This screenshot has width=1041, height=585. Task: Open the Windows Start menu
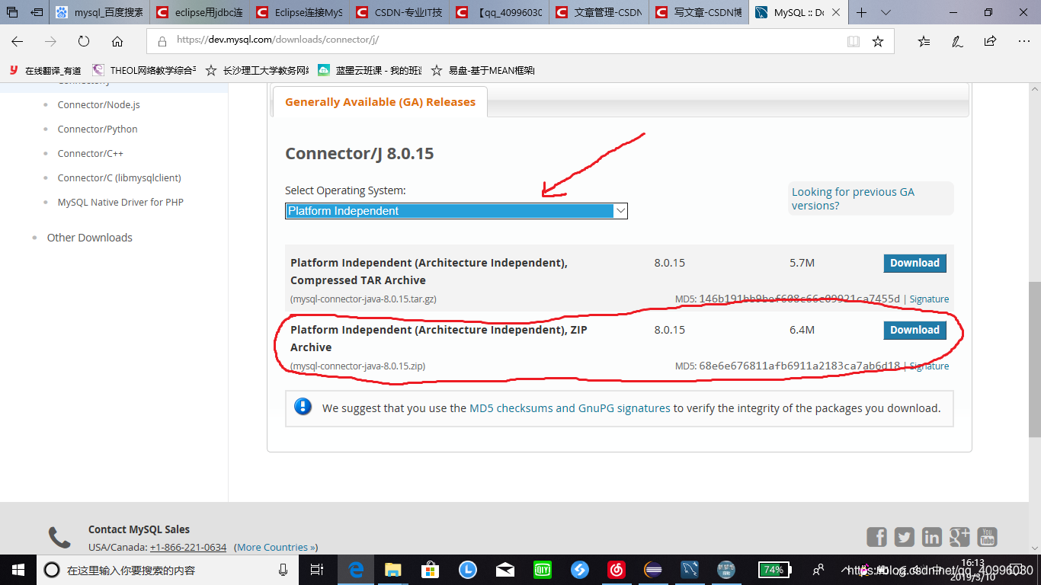tap(18, 570)
